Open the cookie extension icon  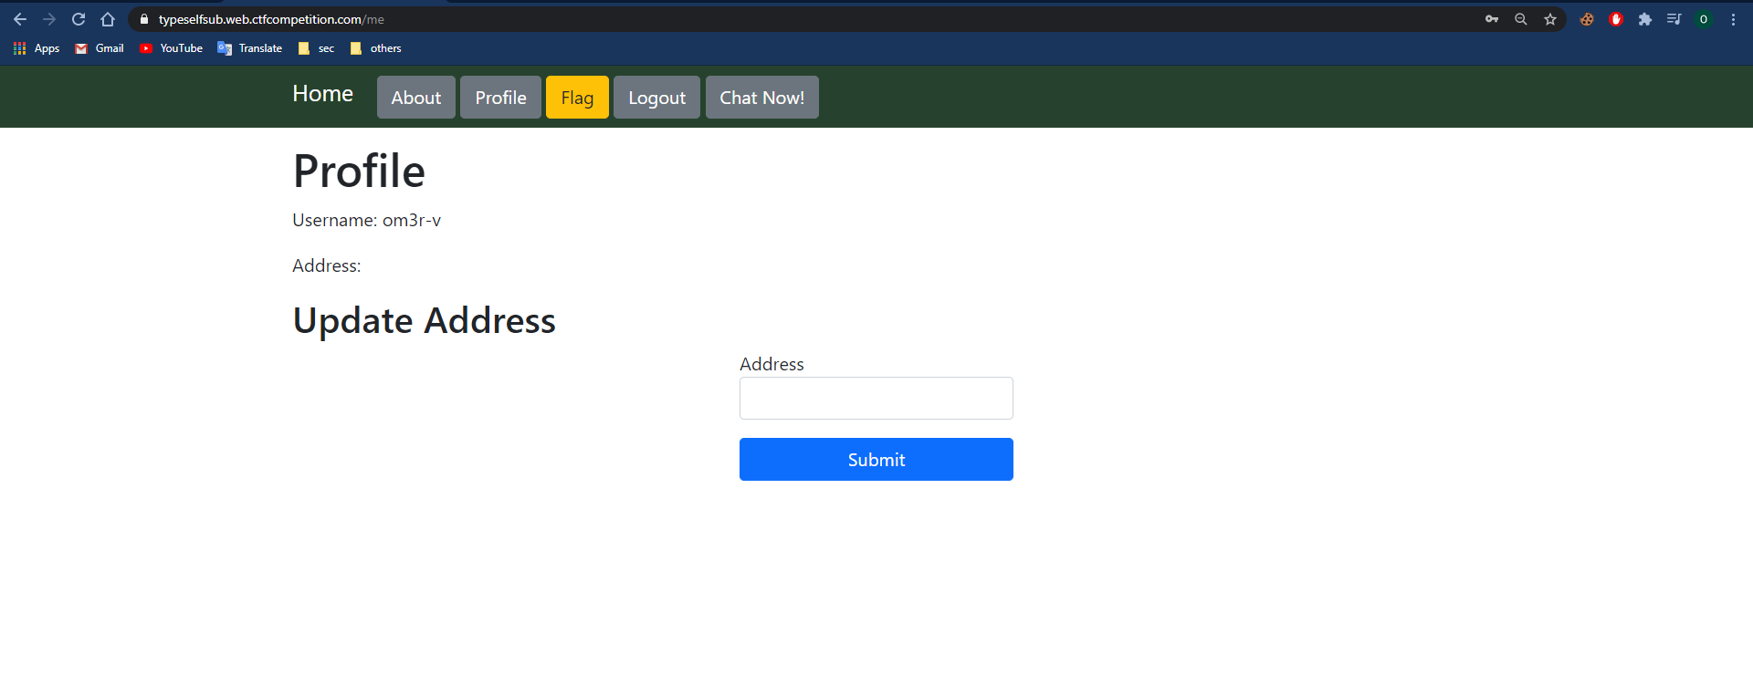[1587, 19]
